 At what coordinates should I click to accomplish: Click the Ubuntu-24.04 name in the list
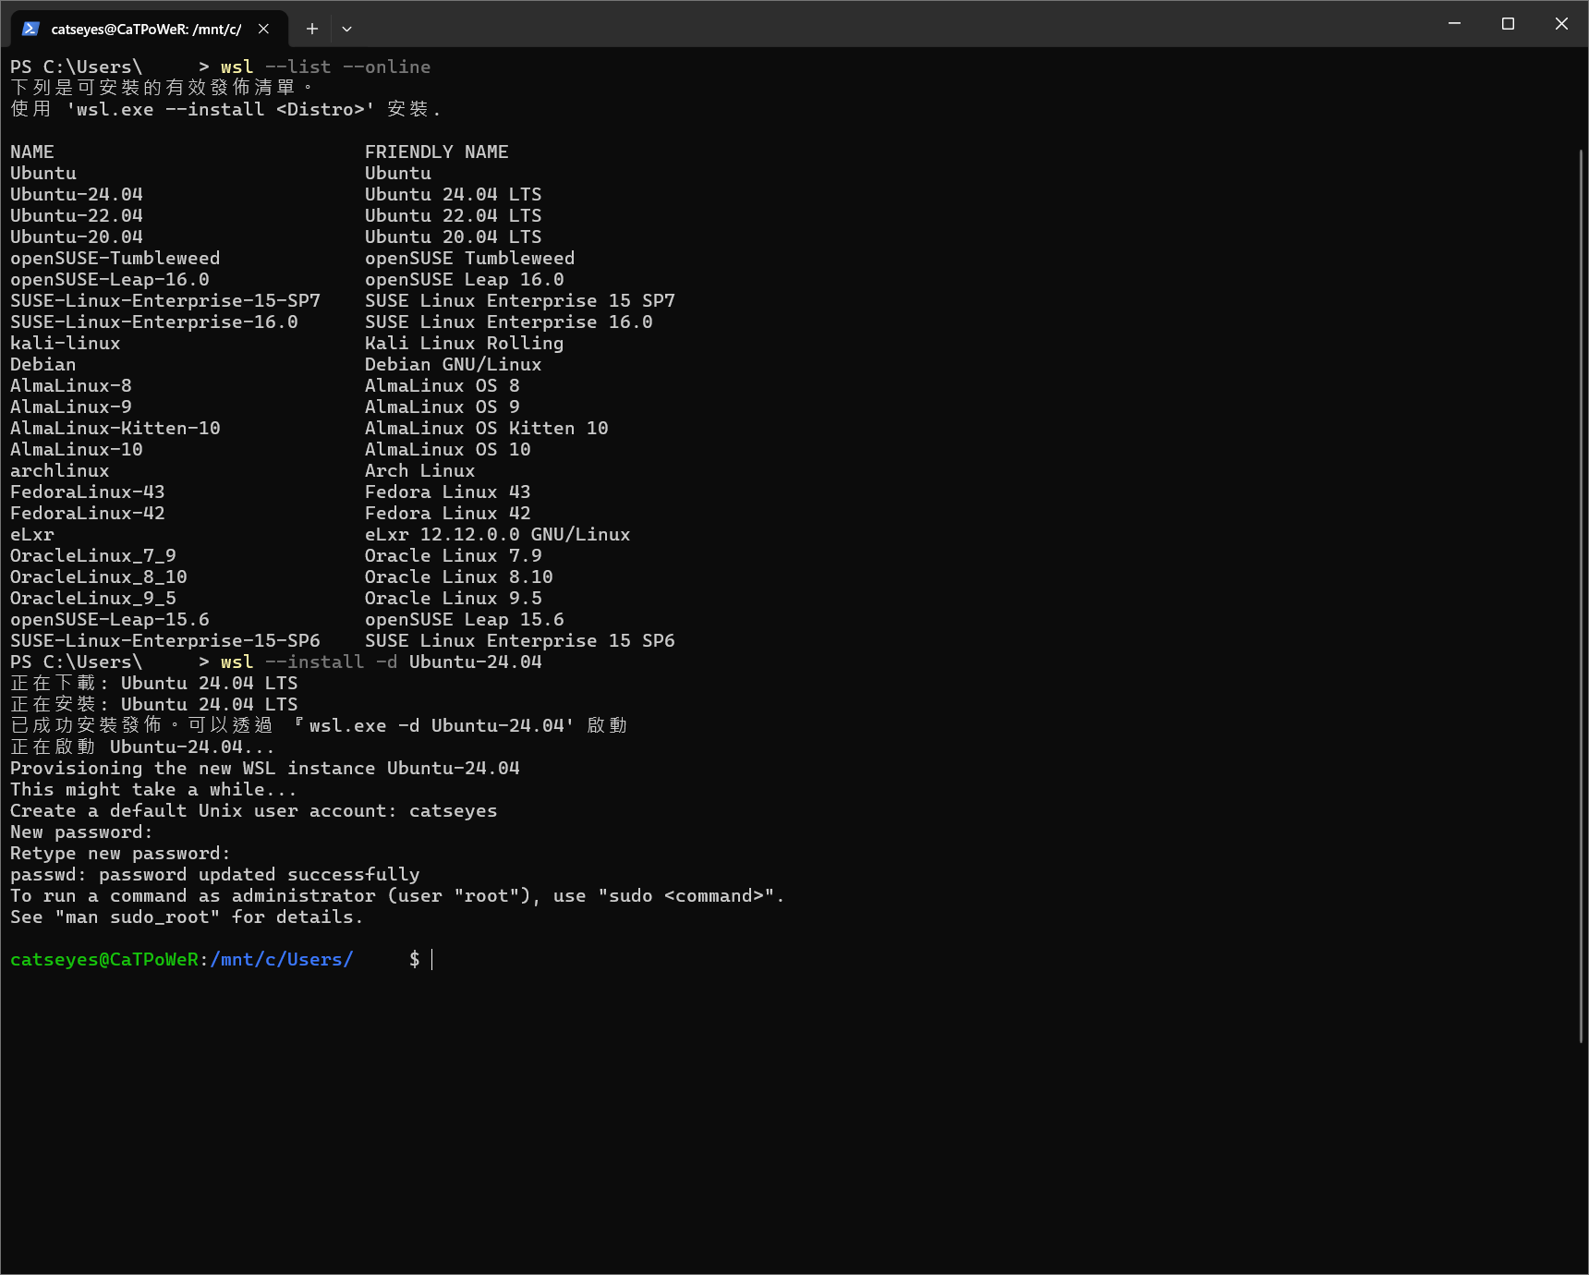pyautogui.click(x=77, y=194)
